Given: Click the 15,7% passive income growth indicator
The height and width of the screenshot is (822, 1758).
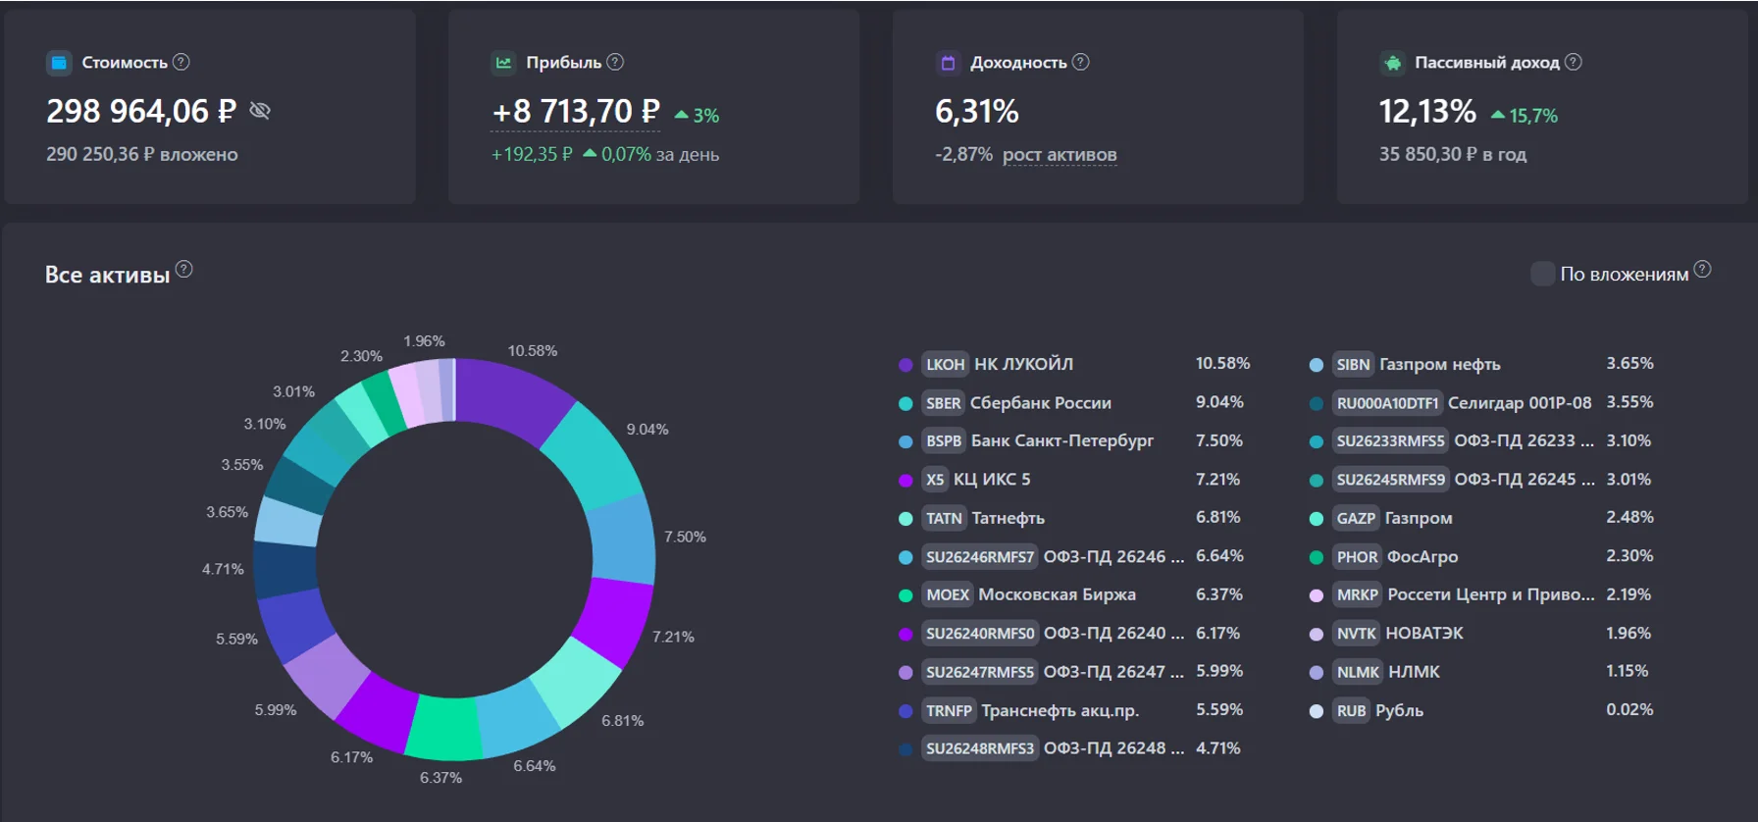Looking at the screenshot, I should click(1525, 116).
